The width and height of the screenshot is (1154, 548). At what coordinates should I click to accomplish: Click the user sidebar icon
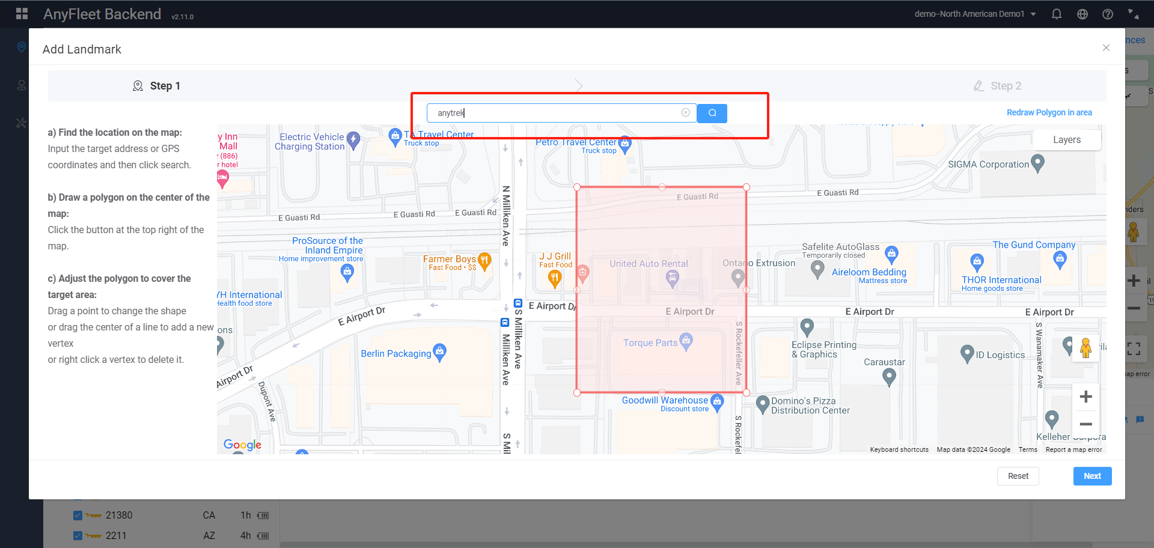pos(22,85)
